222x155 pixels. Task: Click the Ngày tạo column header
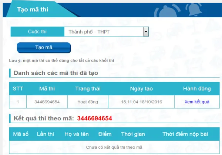point(141,89)
